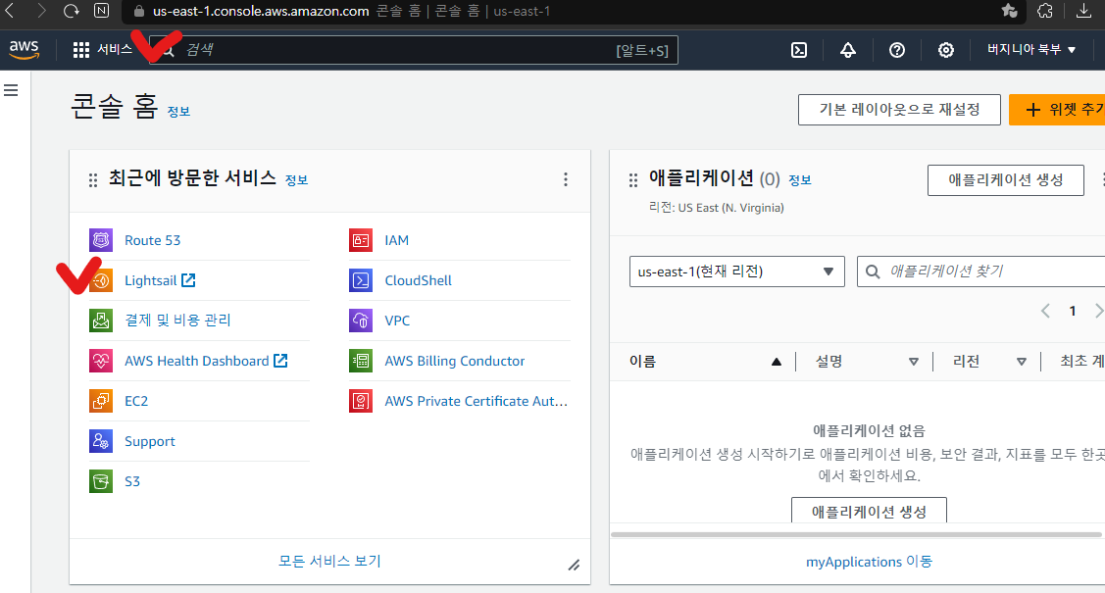The image size is (1105, 593).
Task: Focus the 애플리케이션 찾기 search field
Action: click(980, 272)
